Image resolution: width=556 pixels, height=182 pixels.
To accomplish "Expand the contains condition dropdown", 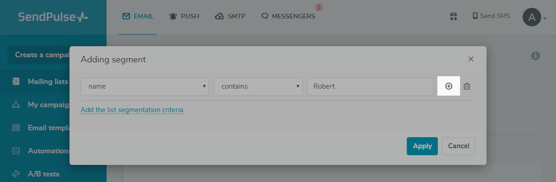I will [258, 86].
